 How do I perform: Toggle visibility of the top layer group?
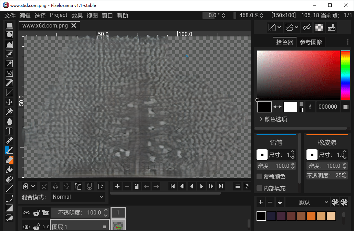point(27,212)
